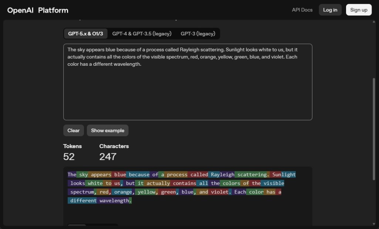379x229 pixels.
Task: Click the OpenAI Platform logo
Action: (37, 10)
